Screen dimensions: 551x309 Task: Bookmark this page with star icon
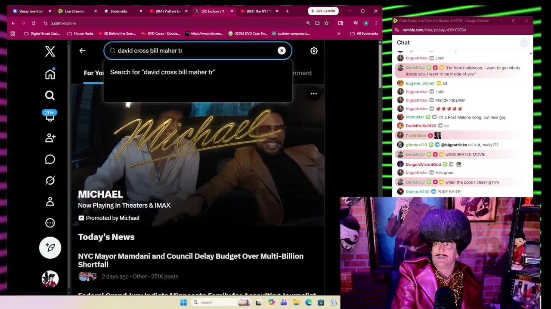point(326,23)
